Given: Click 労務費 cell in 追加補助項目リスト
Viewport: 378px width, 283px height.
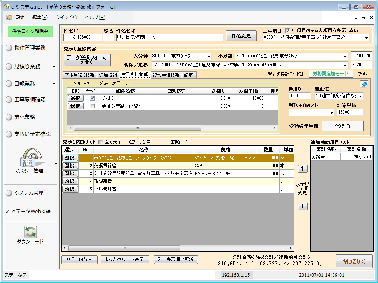Looking at the screenshot, I should click(325, 157).
